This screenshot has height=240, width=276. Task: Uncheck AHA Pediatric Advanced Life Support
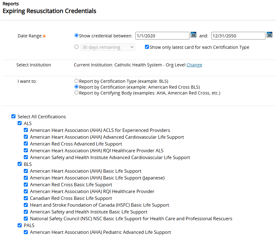26,232
